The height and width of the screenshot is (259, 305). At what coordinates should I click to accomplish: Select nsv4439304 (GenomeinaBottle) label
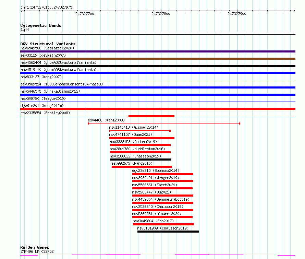(x=161, y=199)
